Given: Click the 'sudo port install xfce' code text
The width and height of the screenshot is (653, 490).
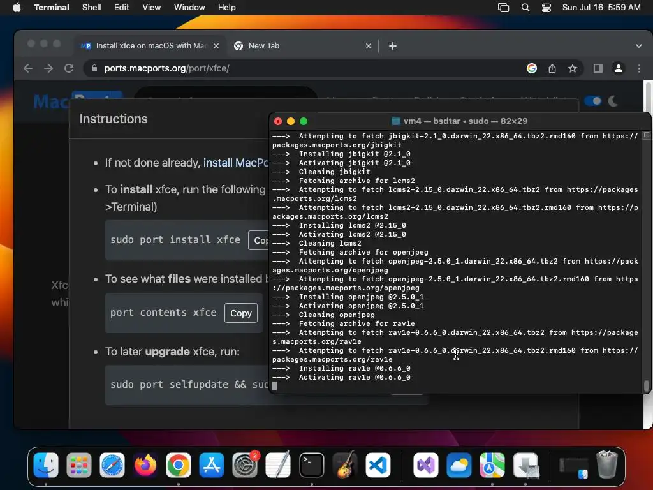Looking at the screenshot, I should [175, 240].
